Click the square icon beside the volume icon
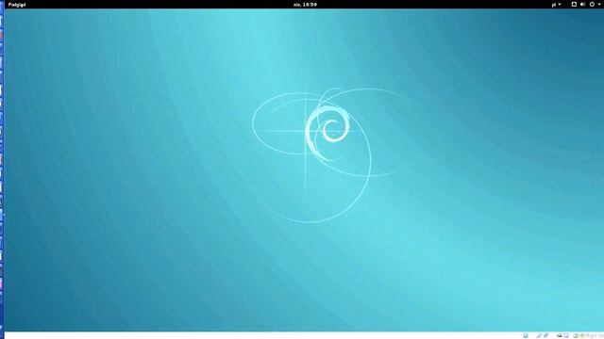This screenshot has width=604, height=339. tap(574, 4)
